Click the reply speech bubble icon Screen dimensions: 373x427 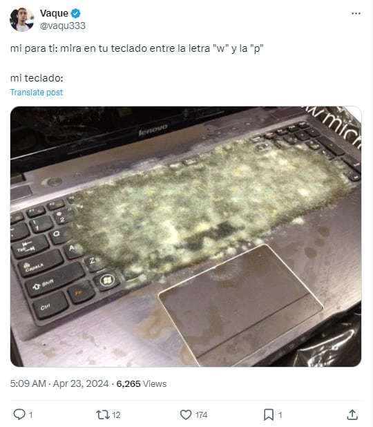point(19,415)
